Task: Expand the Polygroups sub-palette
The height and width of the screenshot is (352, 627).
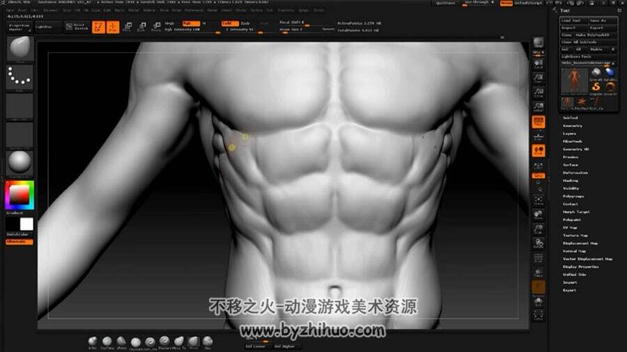Action: 573,196
